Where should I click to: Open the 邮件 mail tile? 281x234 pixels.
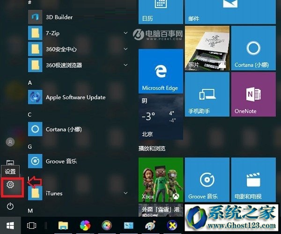pyautogui.click(x=230, y=12)
